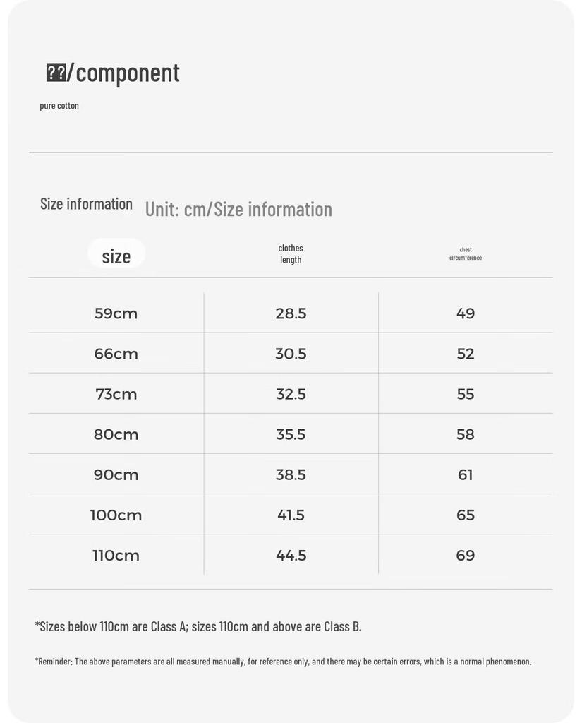Image resolution: width=582 pixels, height=723 pixels.
Task: Select the pure cotton label
Action: point(59,106)
